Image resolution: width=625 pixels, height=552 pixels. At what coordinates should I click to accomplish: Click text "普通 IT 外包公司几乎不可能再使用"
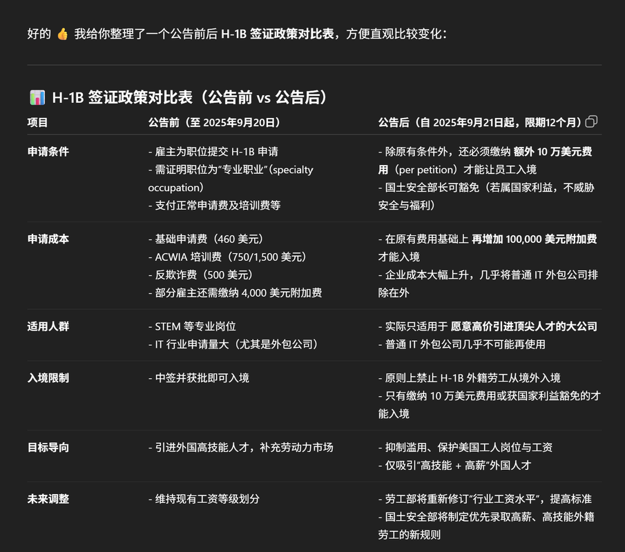click(x=465, y=344)
